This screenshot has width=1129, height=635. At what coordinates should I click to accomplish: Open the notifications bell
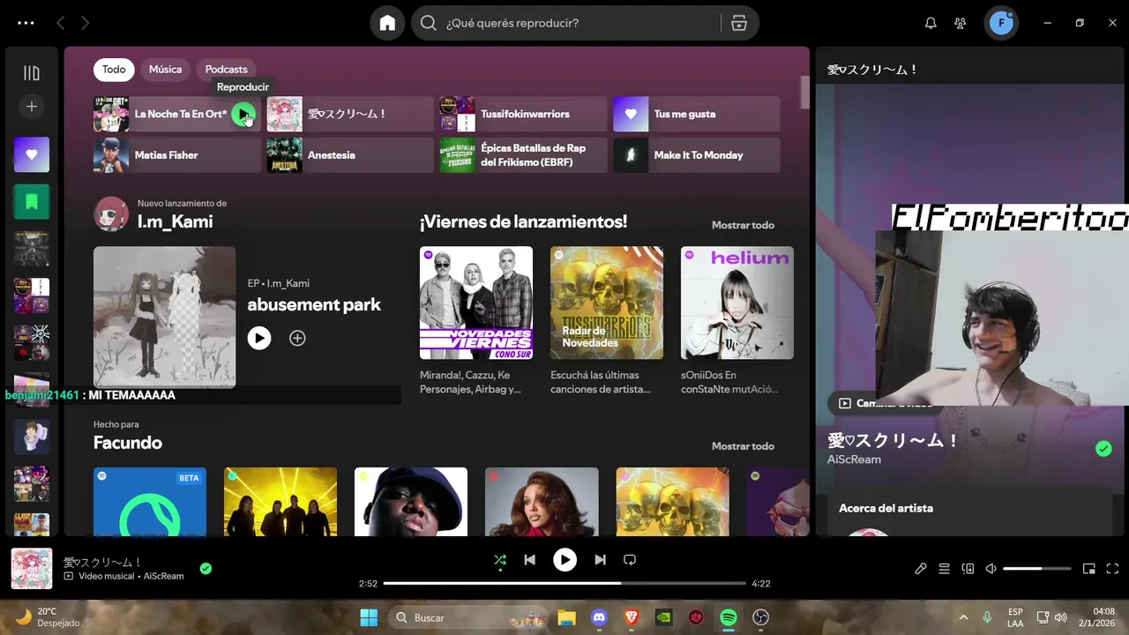(931, 23)
